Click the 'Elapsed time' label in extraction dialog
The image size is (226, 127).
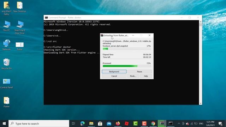108,55
